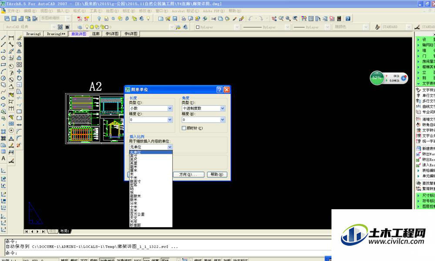Click the dialog help question mark button
Image resolution: width=435 pixels, height=261 pixels.
[x=219, y=90]
